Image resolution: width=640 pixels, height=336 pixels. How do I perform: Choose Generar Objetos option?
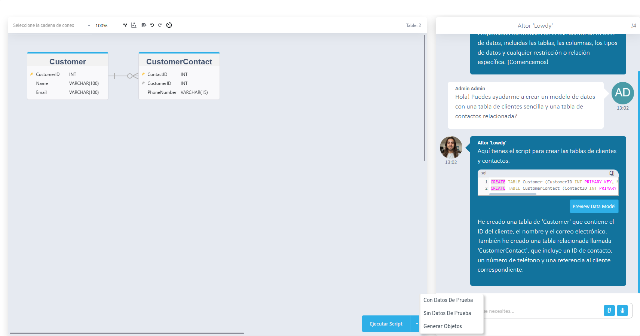point(451,326)
